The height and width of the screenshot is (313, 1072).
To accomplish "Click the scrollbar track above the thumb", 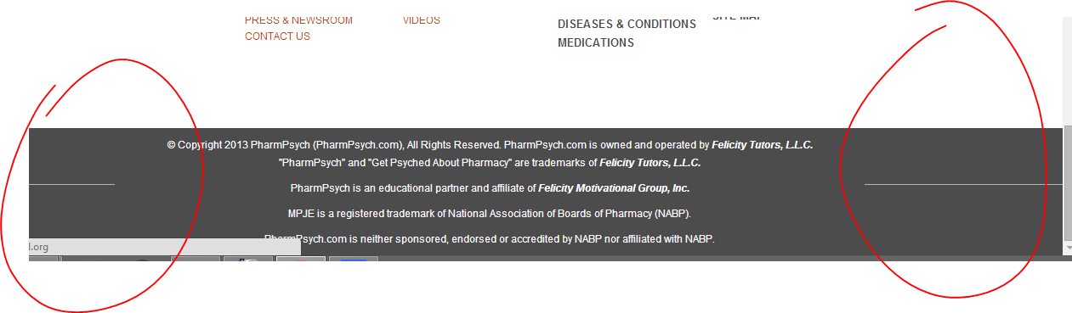I will click(1068, 72).
